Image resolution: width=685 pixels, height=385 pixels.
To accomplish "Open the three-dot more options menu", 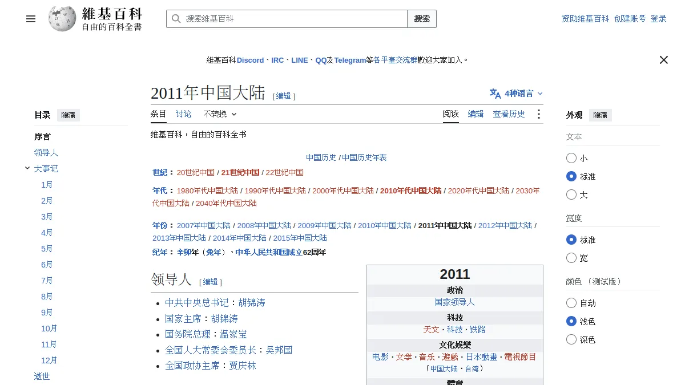I will [538, 114].
